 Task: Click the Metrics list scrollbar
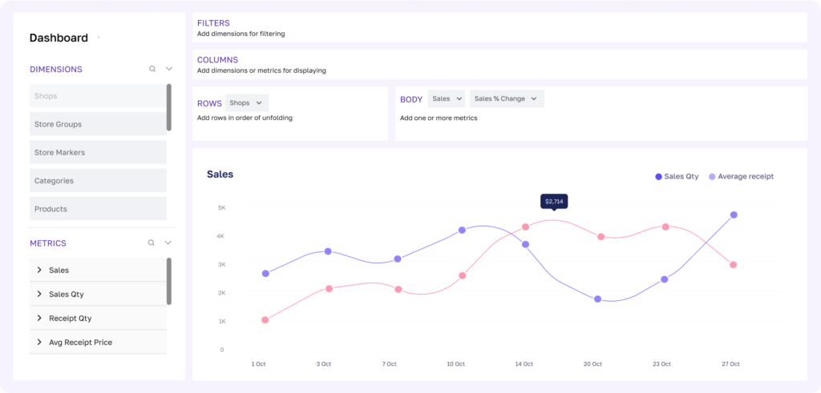tap(169, 281)
